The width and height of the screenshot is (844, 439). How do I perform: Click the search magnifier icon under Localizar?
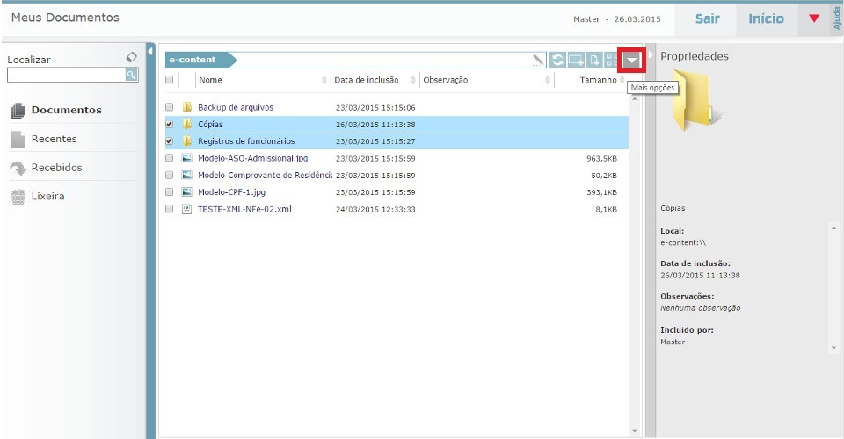[x=132, y=76]
